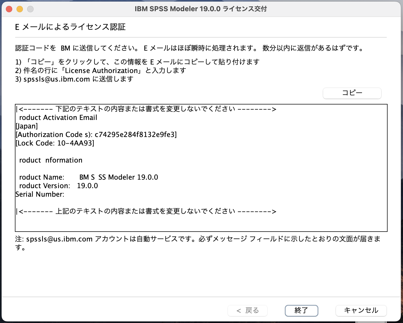Click instruction step 1 about コピー
403x323 pixels.
(x=137, y=62)
